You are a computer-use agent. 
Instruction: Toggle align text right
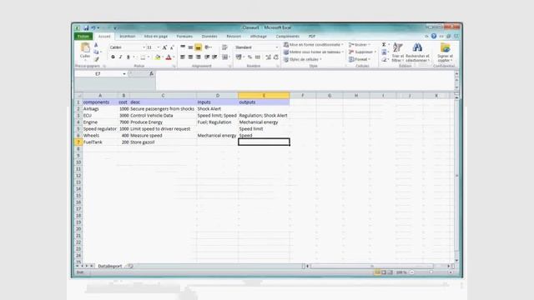tap(199, 57)
